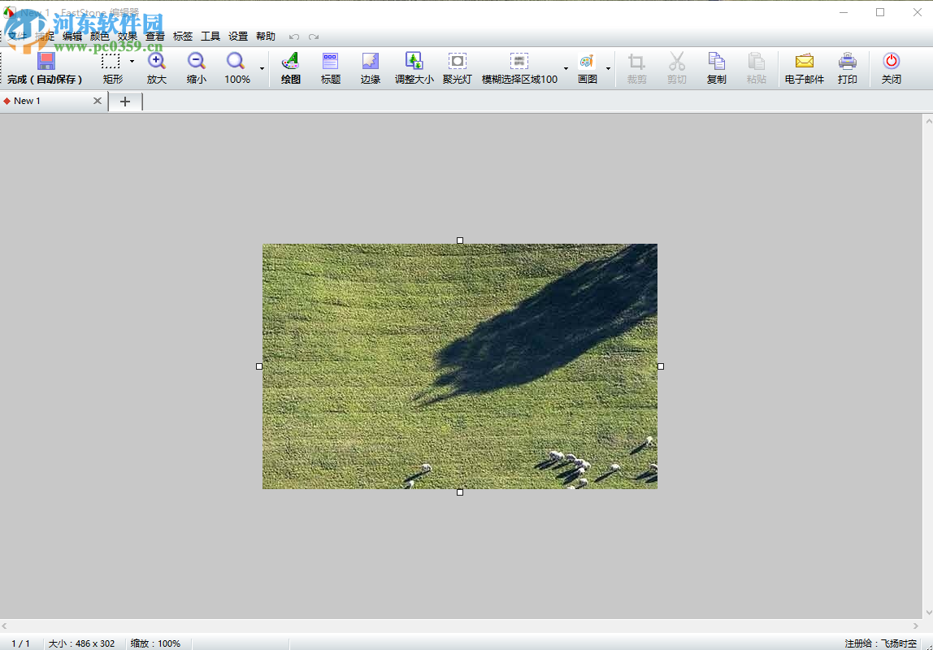This screenshot has width=933, height=650.
Task: Open the 效果 menu
Action: click(127, 37)
